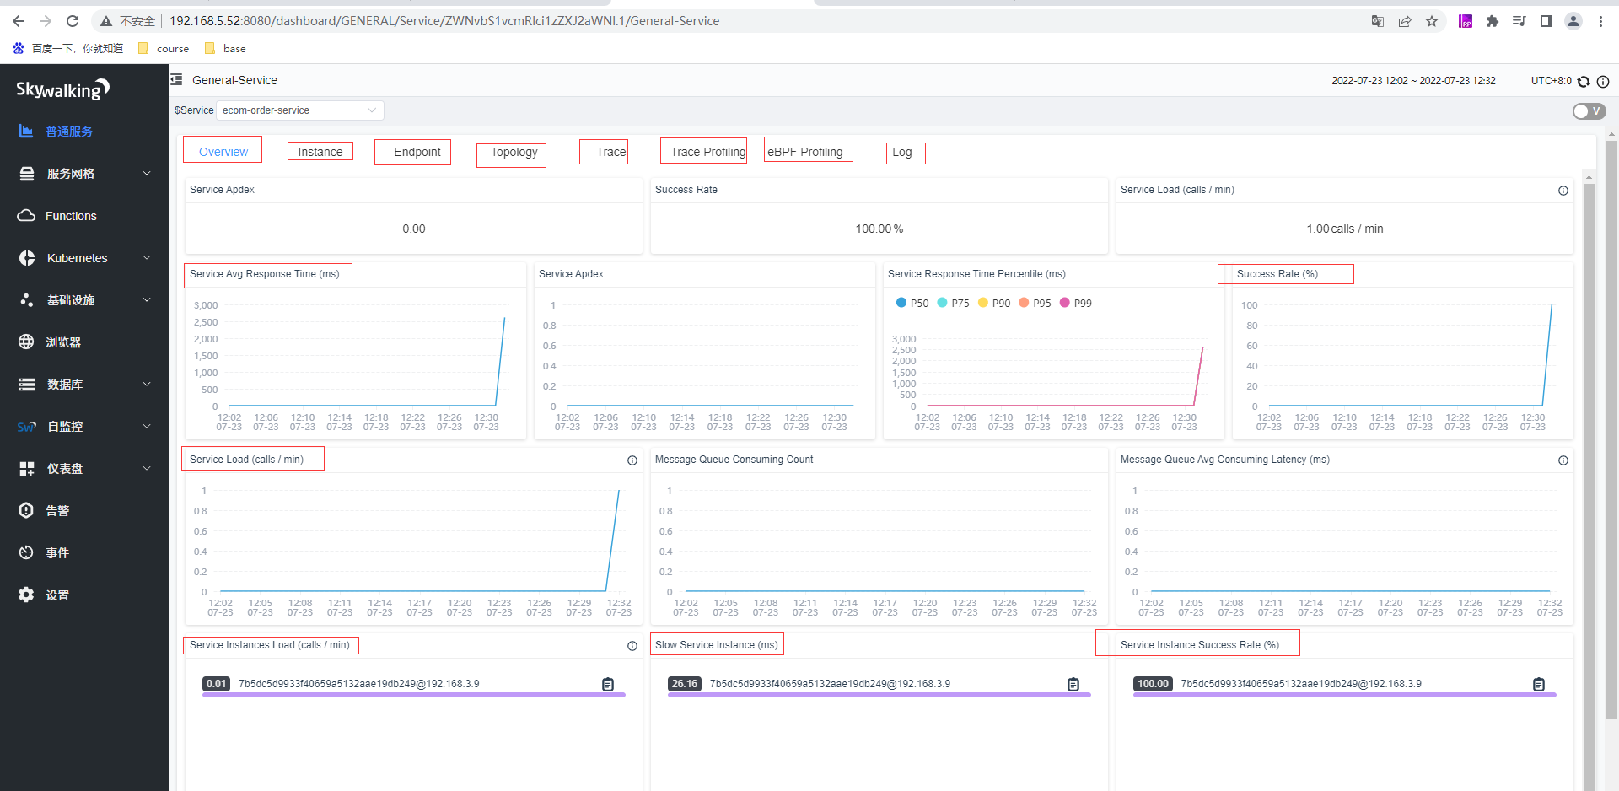Click the 100.00 Instance Success Rate progress bar
Viewport: 1619px width, 791px height.
pos(1344,695)
